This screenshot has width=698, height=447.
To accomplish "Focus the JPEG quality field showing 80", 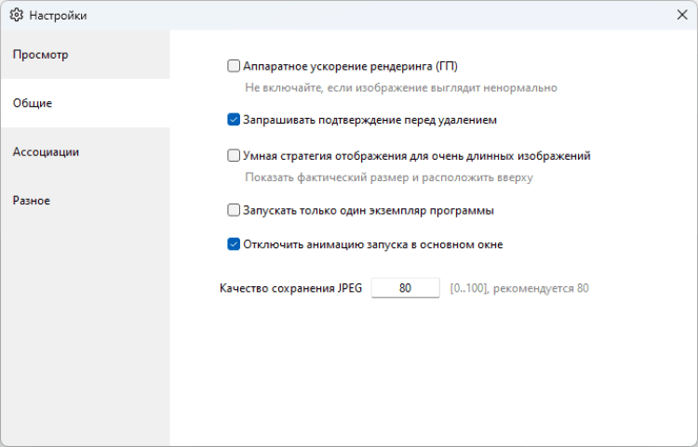I will point(405,288).
